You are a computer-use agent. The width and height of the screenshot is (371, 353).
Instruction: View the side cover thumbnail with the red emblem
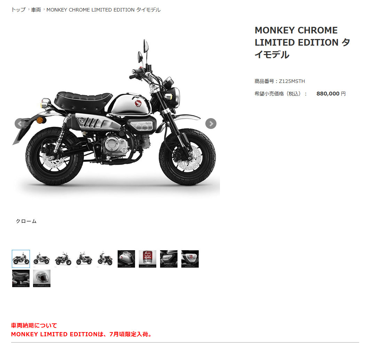pos(190,259)
